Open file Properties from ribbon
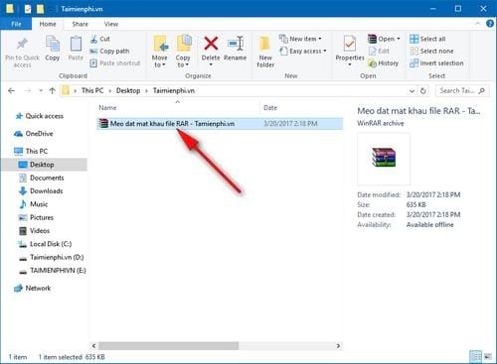The image size is (497, 364). (350, 51)
